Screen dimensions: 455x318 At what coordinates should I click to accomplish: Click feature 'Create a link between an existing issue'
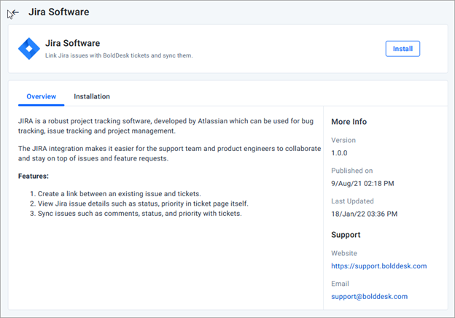tap(120, 194)
